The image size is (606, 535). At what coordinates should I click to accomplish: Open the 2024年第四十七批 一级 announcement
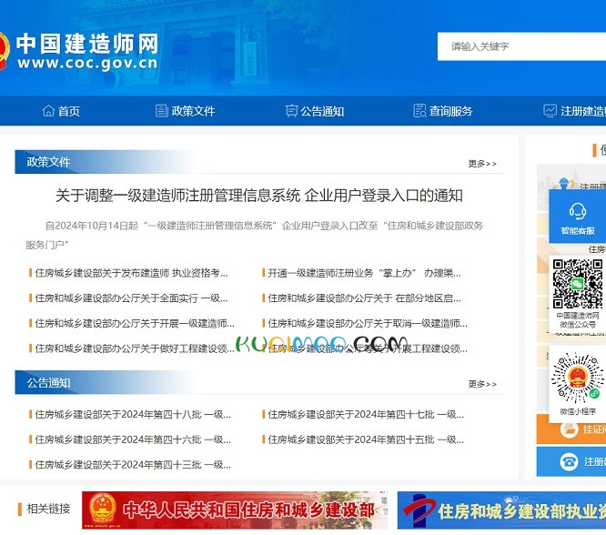point(366,414)
